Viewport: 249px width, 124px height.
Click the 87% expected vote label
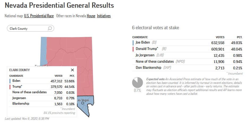tap(137, 90)
